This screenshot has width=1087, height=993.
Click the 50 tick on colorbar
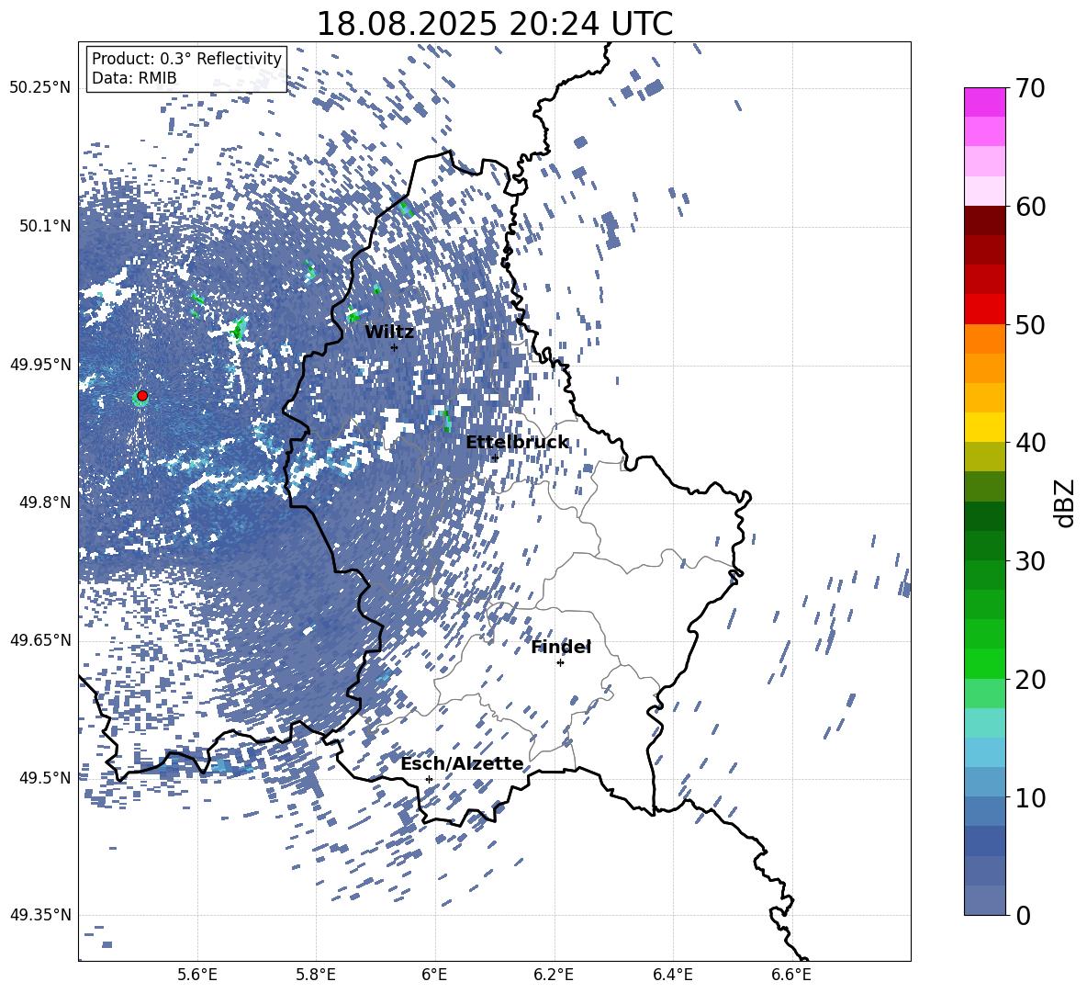[1030, 324]
